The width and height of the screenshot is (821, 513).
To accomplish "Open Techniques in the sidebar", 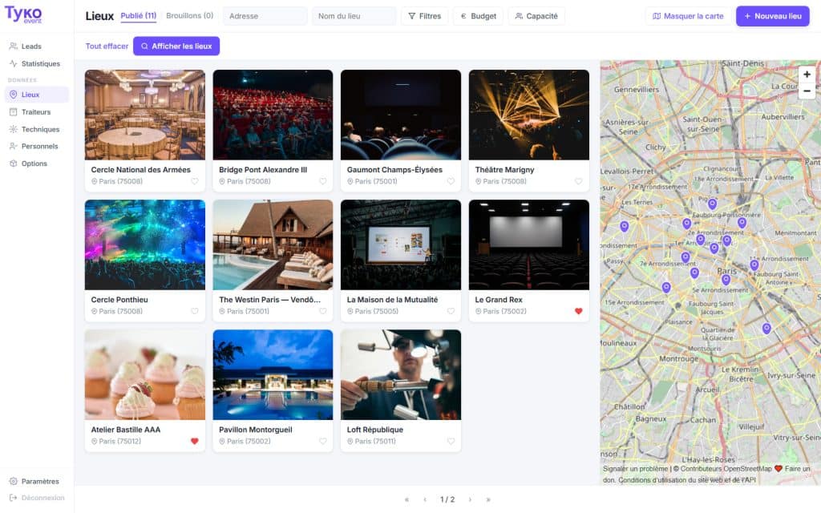I will coord(36,129).
